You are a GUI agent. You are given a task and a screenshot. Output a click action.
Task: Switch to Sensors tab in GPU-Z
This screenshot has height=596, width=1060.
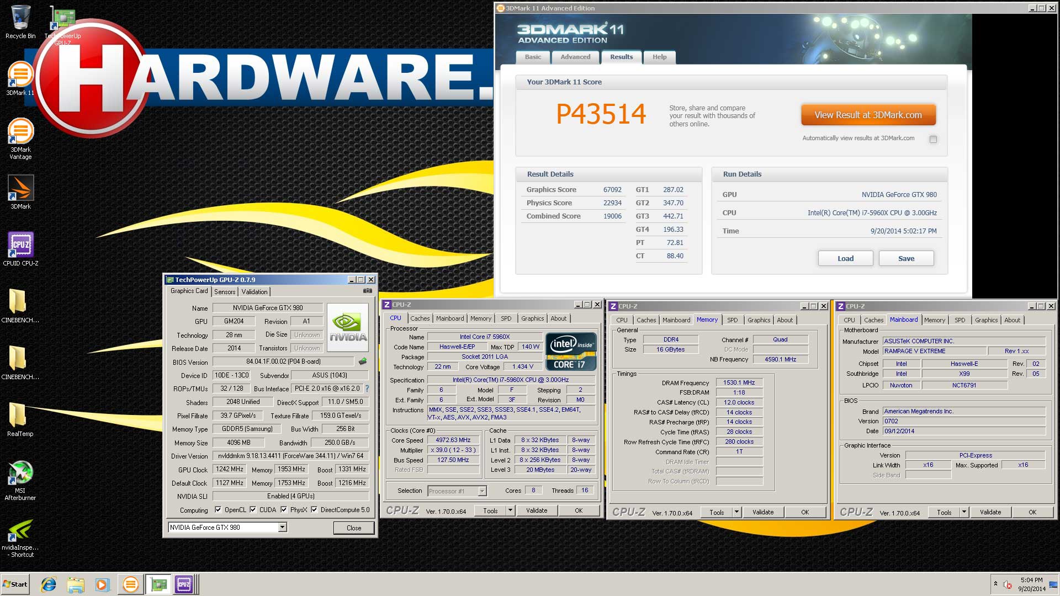tap(225, 292)
